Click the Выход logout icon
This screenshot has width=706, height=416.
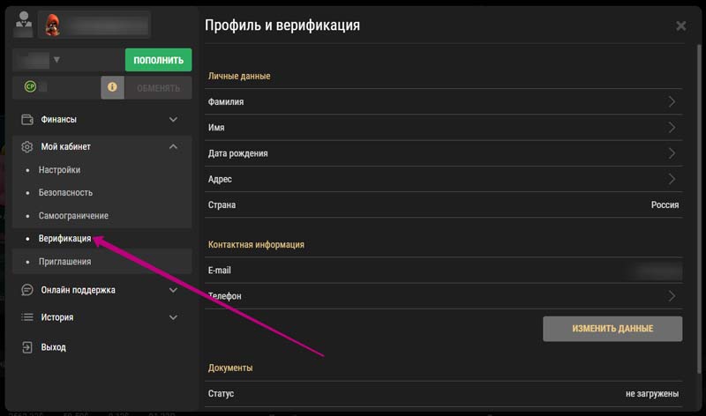tap(27, 347)
